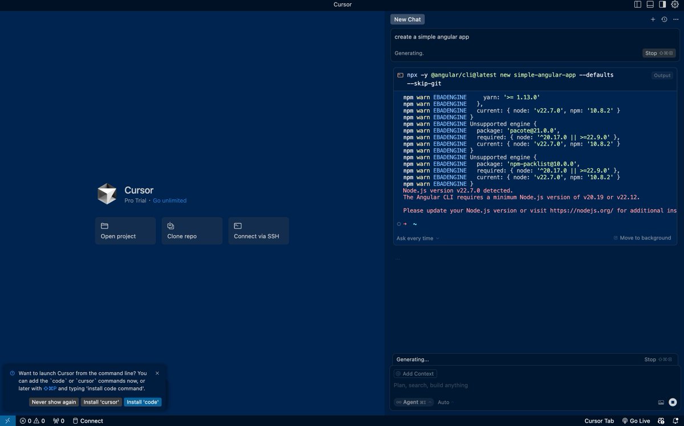Stop generation in the prompt box

click(659, 53)
